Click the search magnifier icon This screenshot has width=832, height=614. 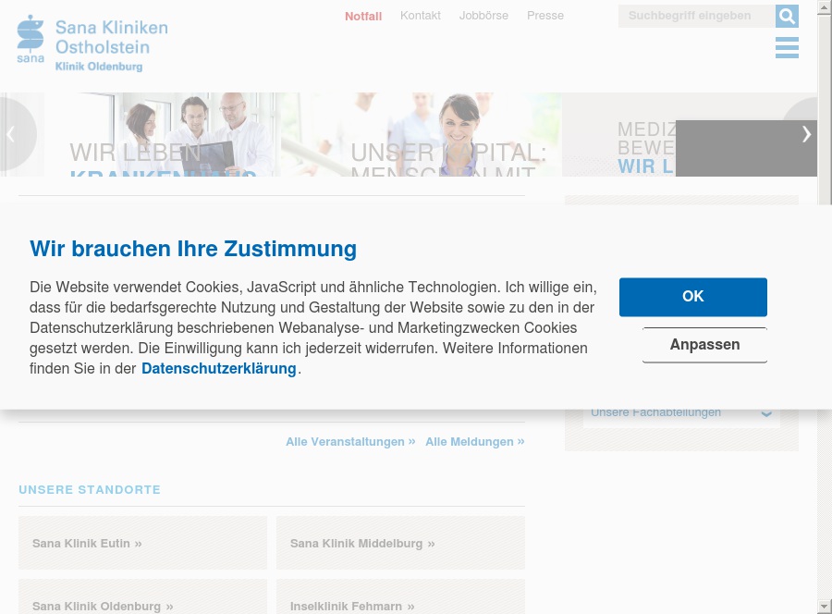coord(787,16)
